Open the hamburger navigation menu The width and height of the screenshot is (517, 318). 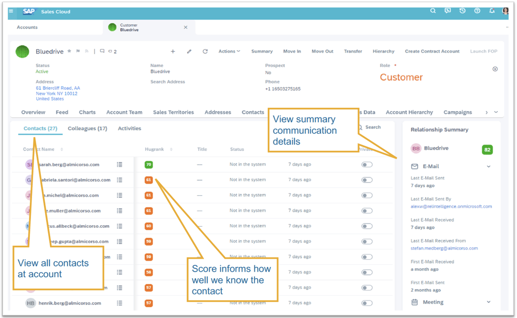(11, 11)
